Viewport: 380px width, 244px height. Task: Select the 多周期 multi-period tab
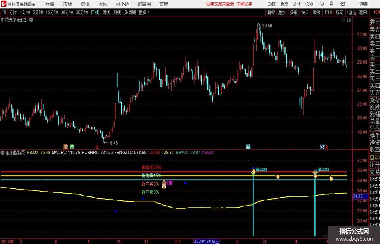click(x=130, y=12)
